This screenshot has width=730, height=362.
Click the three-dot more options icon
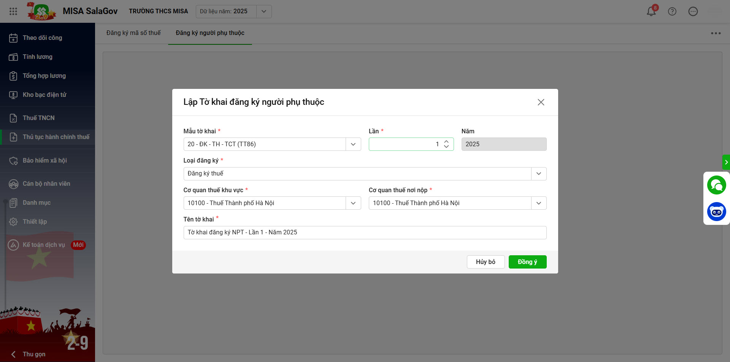click(x=716, y=33)
